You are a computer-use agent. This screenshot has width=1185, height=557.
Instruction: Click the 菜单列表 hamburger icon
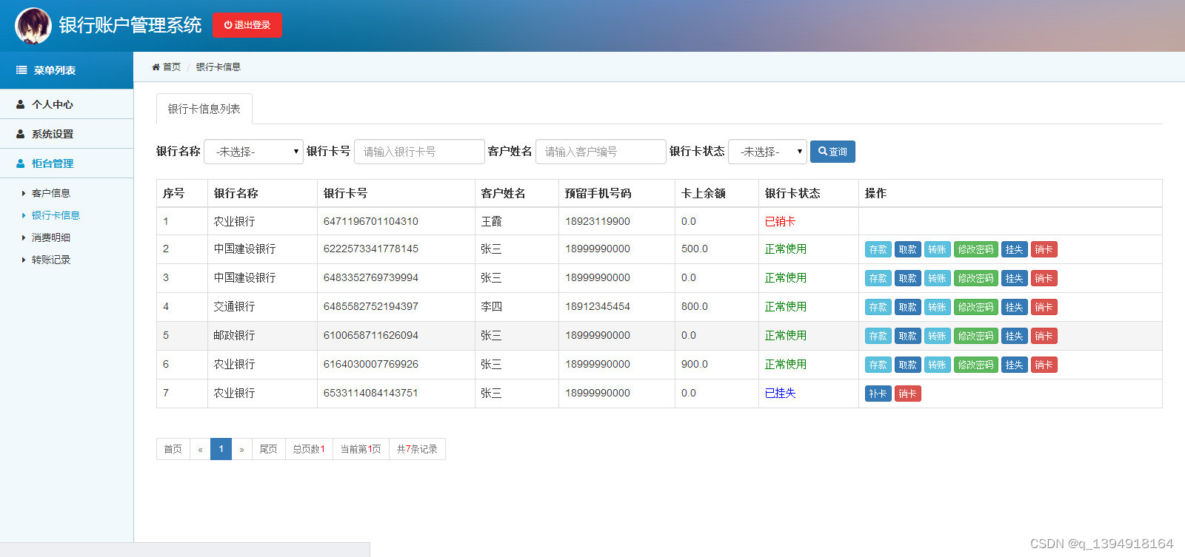pos(21,70)
